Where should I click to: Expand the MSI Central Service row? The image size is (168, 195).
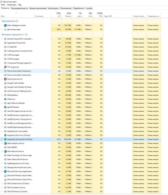(x=2, y=184)
